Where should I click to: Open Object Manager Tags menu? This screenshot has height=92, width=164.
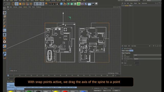(x=139, y=3)
